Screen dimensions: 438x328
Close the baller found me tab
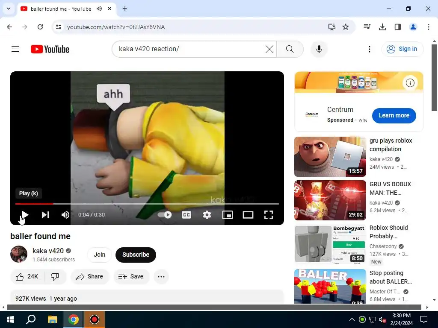pyautogui.click(x=109, y=9)
